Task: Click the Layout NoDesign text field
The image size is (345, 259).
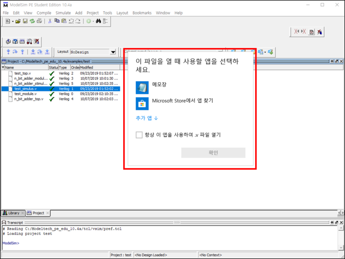Action: (x=90, y=52)
